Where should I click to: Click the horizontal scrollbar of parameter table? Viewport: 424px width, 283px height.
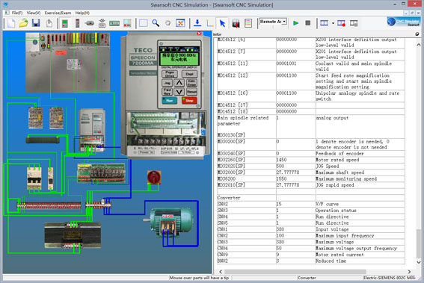click(295, 272)
